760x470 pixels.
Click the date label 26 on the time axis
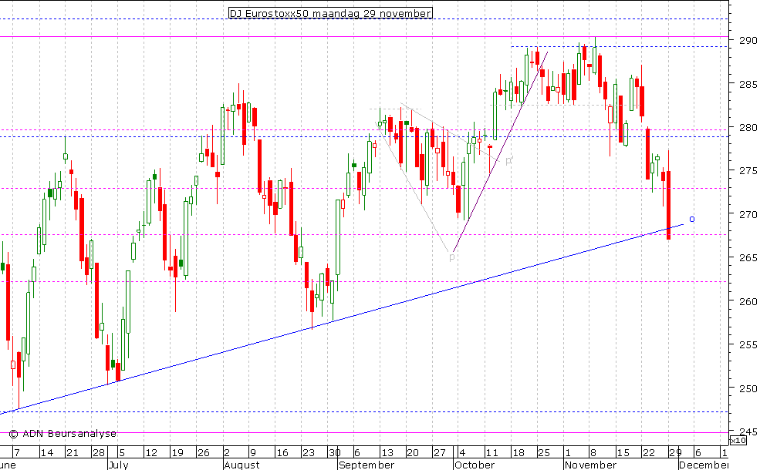pos(203,452)
